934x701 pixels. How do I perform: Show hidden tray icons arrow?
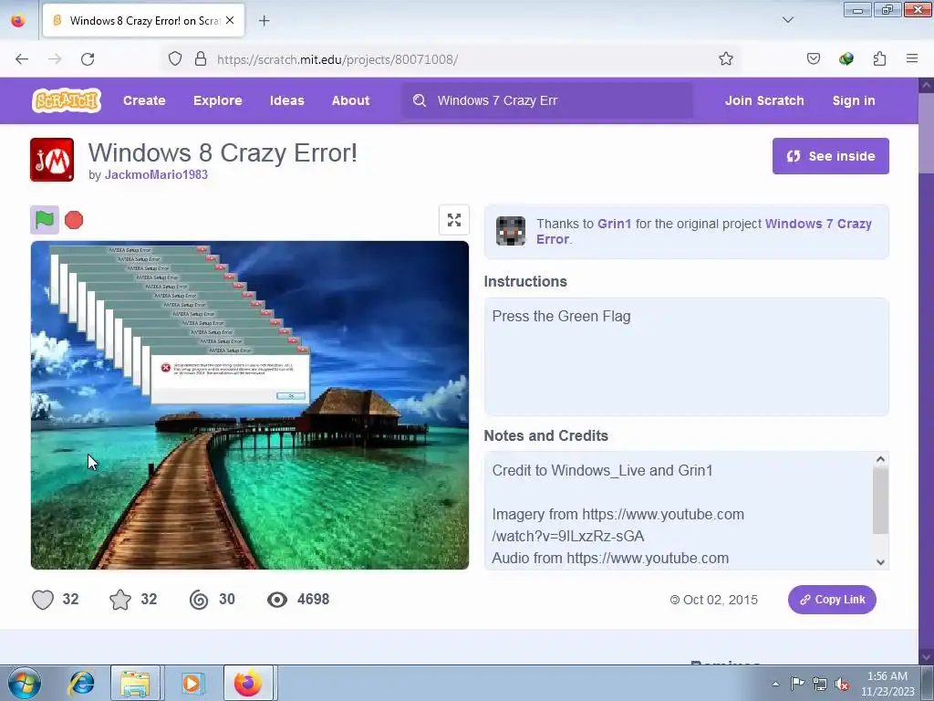click(x=775, y=684)
